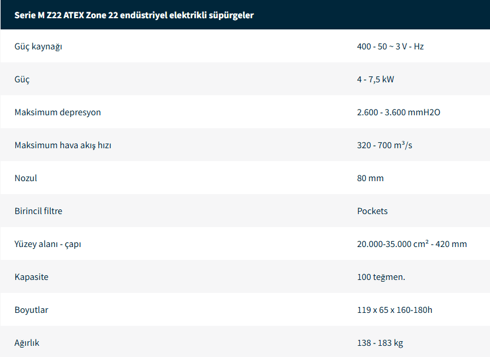Click the 119 x 65 x 160-180h value
This screenshot has width=490, height=357.
pyautogui.click(x=395, y=310)
